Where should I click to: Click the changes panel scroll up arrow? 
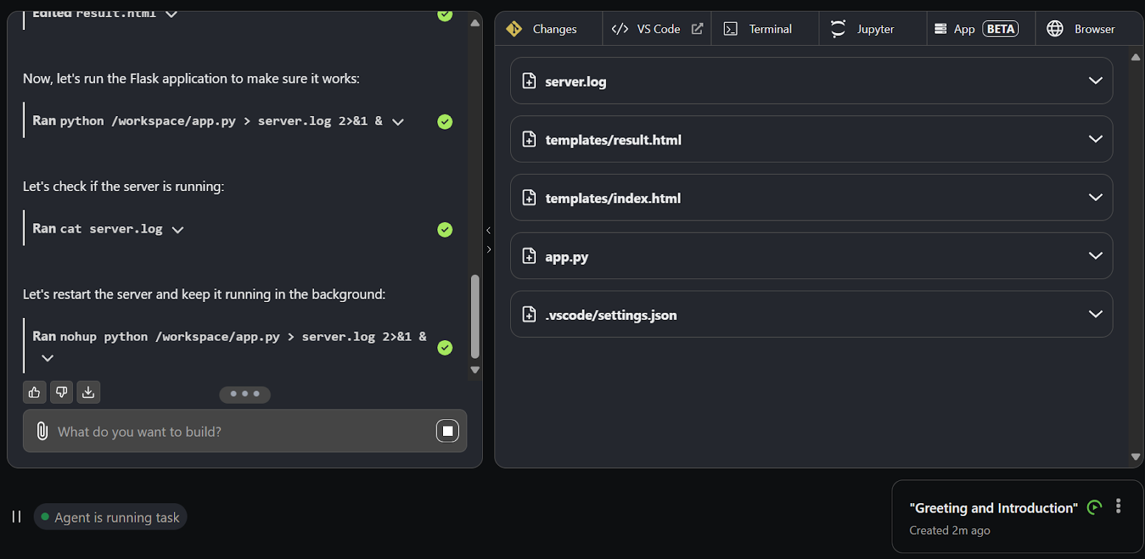1136,57
